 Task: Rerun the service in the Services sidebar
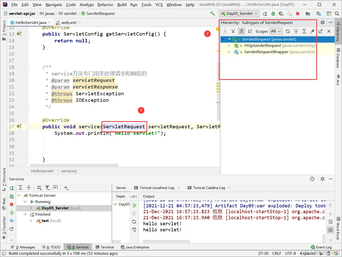[12, 188]
